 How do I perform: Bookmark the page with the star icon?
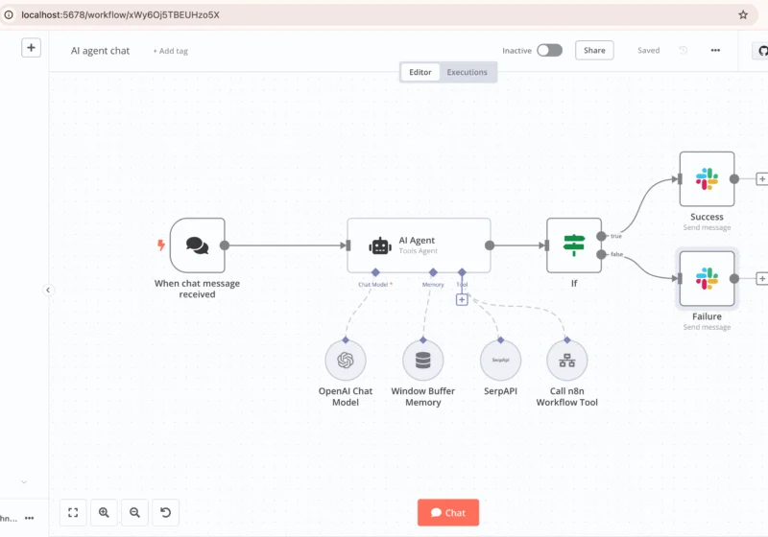(x=743, y=14)
